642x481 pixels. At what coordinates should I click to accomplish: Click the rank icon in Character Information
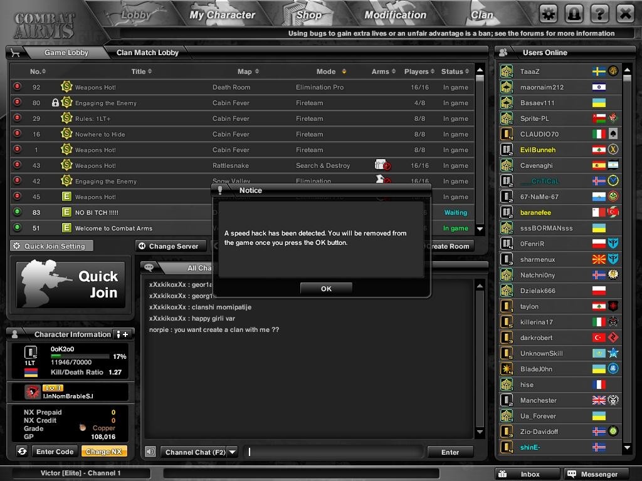point(31,353)
